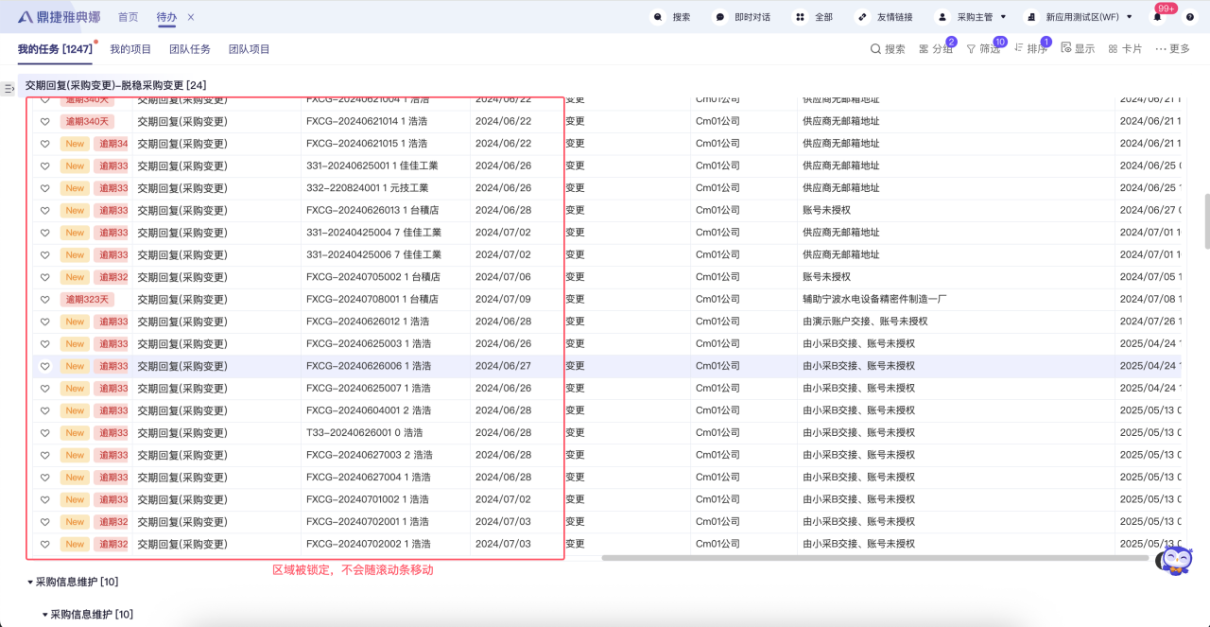1210x627 pixels.
Task: Click the horizontal scrollbar under the table
Action: 874,558
